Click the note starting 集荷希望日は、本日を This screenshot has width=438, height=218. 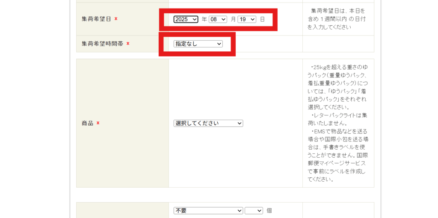[x=337, y=19]
